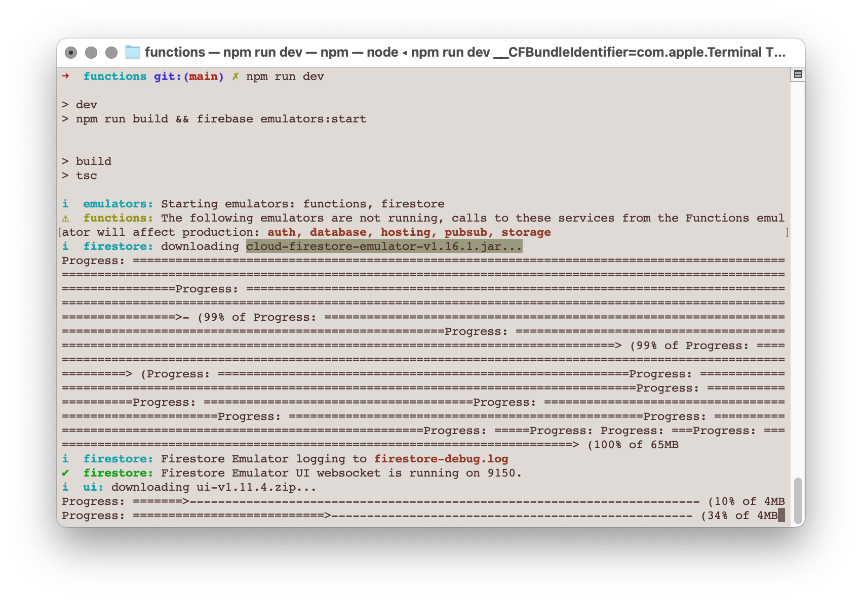Viewport: 862px width, 602px height.
Task: Click 'Firestore Emulator UI websocket is running on 9150.'
Action: [x=341, y=473]
